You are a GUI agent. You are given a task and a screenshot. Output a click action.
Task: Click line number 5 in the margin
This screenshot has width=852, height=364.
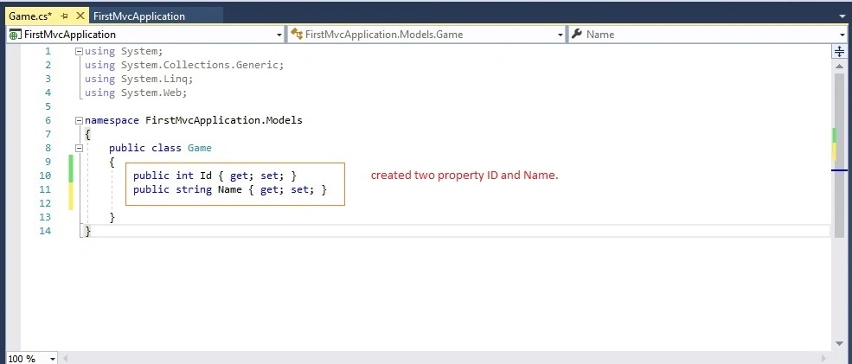(48, 106)
